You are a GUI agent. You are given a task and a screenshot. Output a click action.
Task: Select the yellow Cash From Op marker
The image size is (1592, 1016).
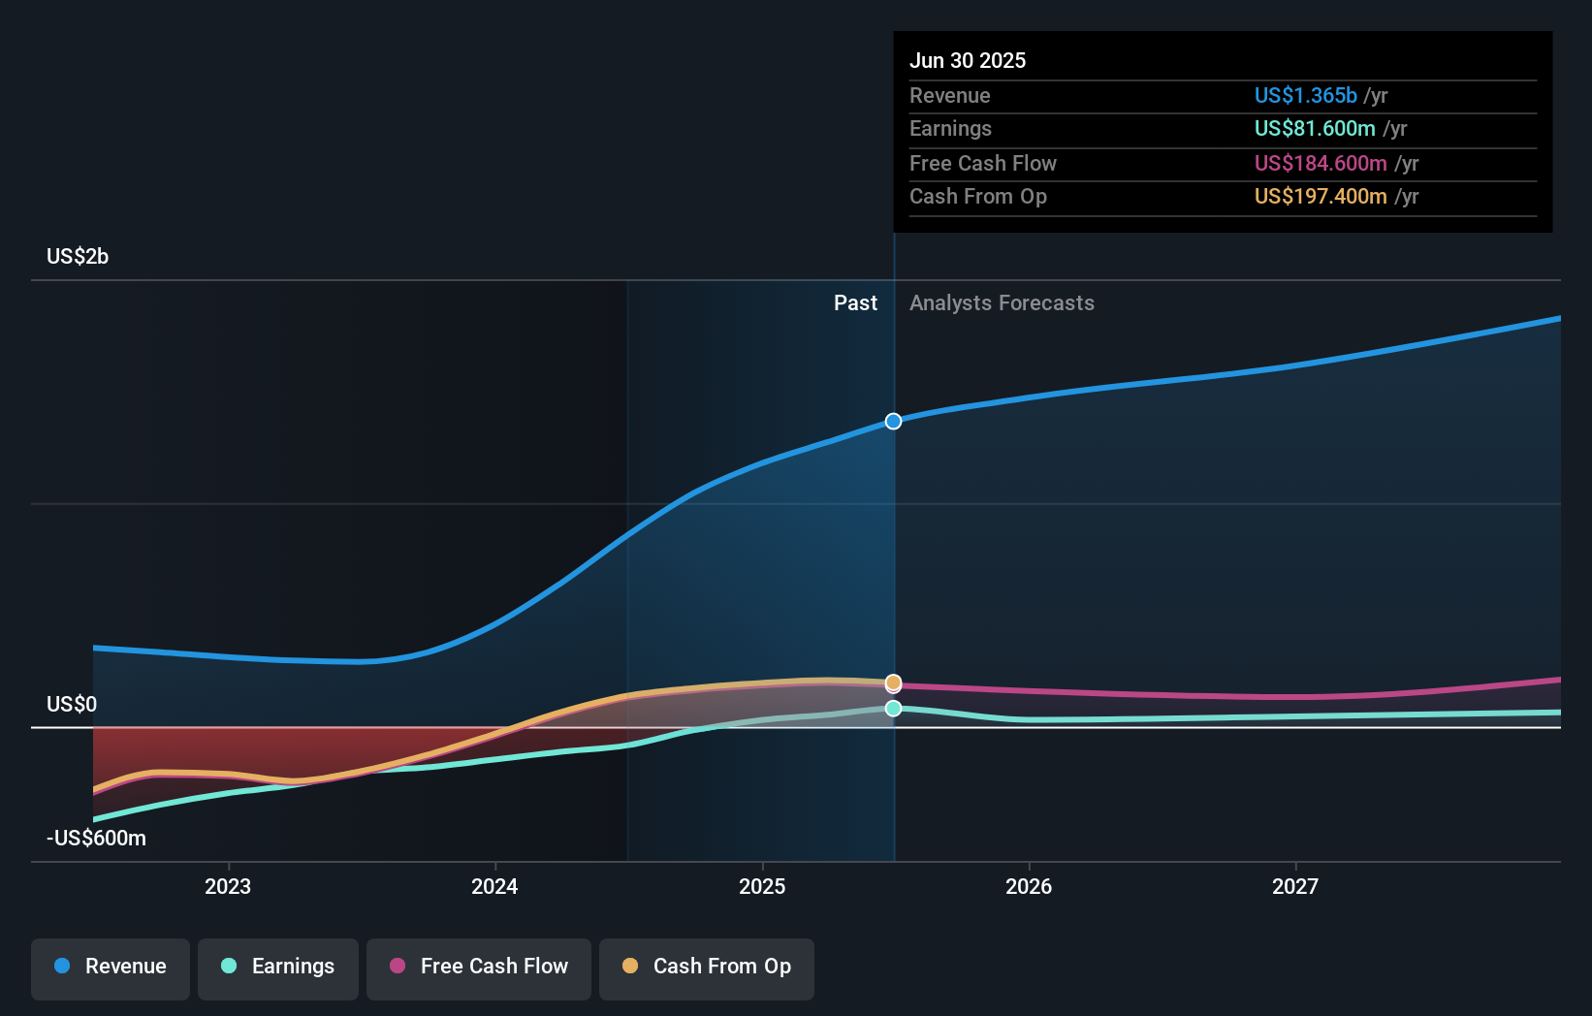[x=893, y=683]
